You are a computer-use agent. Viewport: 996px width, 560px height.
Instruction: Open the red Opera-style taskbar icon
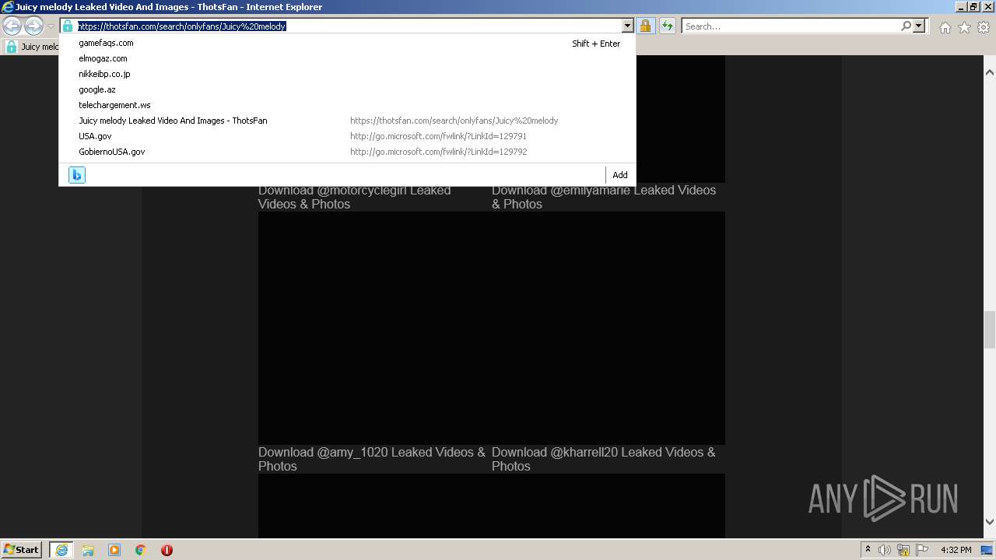[x=167, y=550]
